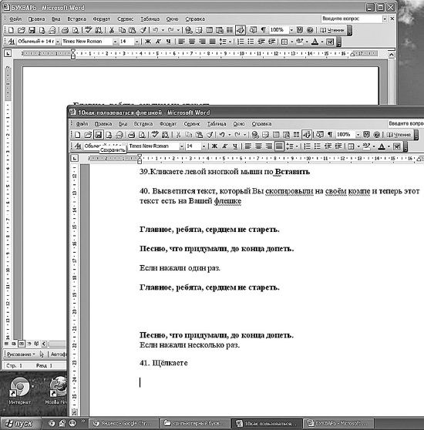Toggle Bold (Ж) in front window
424x430 pixels.
[214, 146]
